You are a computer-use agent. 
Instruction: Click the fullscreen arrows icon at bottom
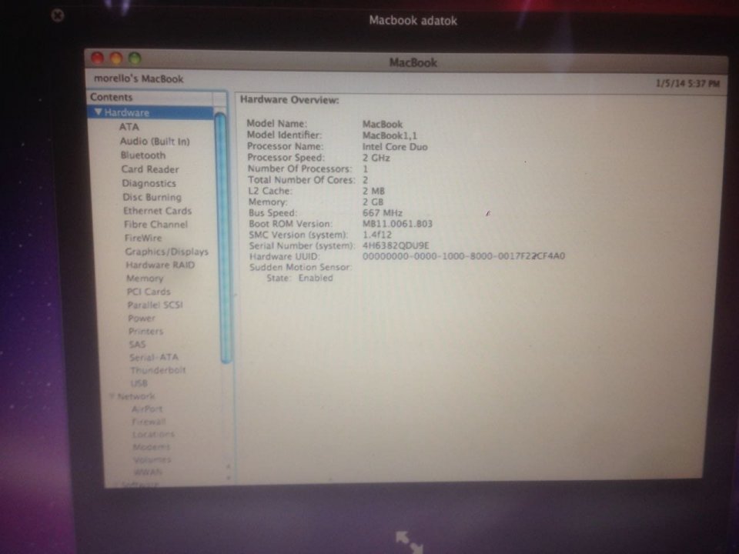pos(409,542)
